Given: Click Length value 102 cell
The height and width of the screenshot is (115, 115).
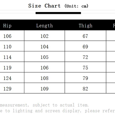Looking at the screenshot, I should coord(44,36).
